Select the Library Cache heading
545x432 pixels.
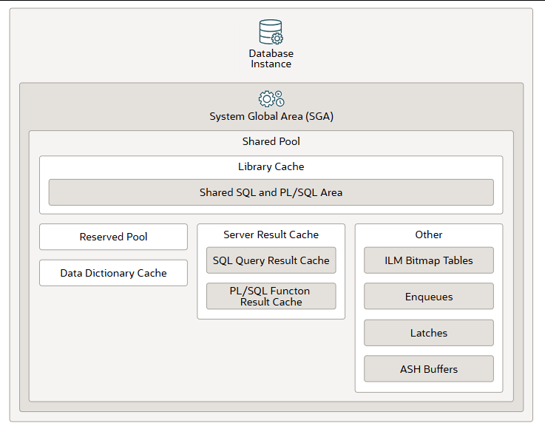271,166
